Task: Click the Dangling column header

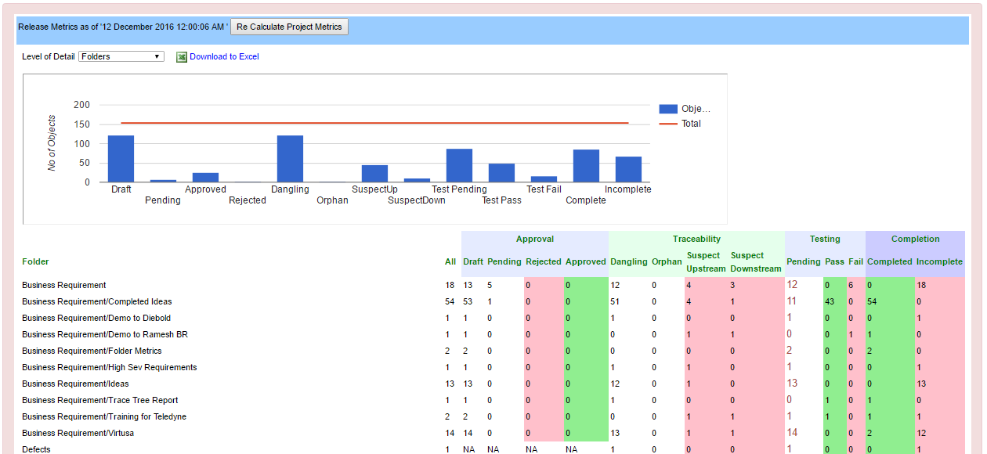Action: point(629,261)
